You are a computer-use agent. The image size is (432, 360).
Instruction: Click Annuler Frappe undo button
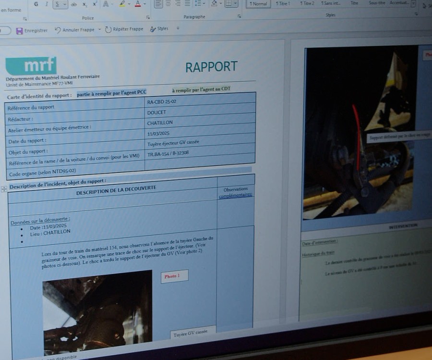(59, 30)
